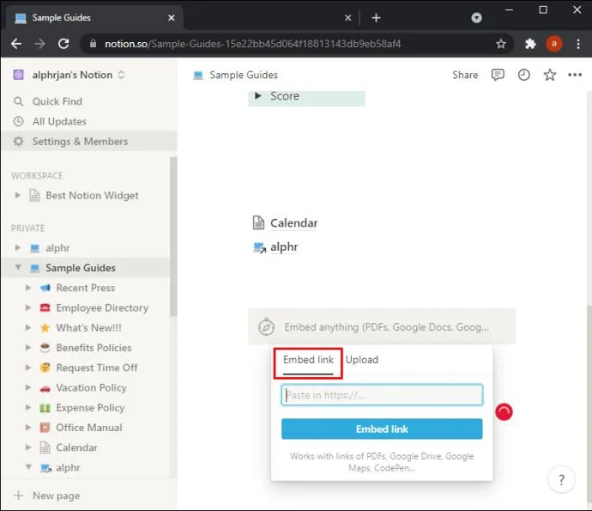The image size is (592, 511).
Task: Click the embed compass icon
Action: click(x=266, y=326)
